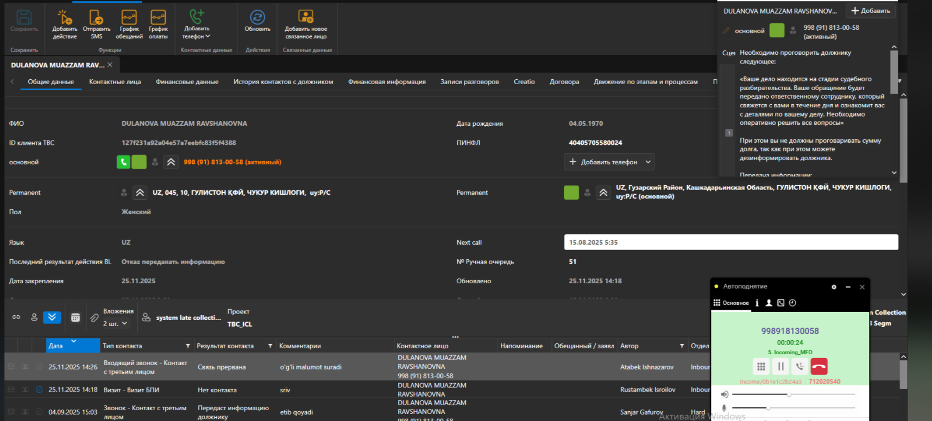Open the softphone dial pad button
This screenshot has width=932, height=421.
761,367
